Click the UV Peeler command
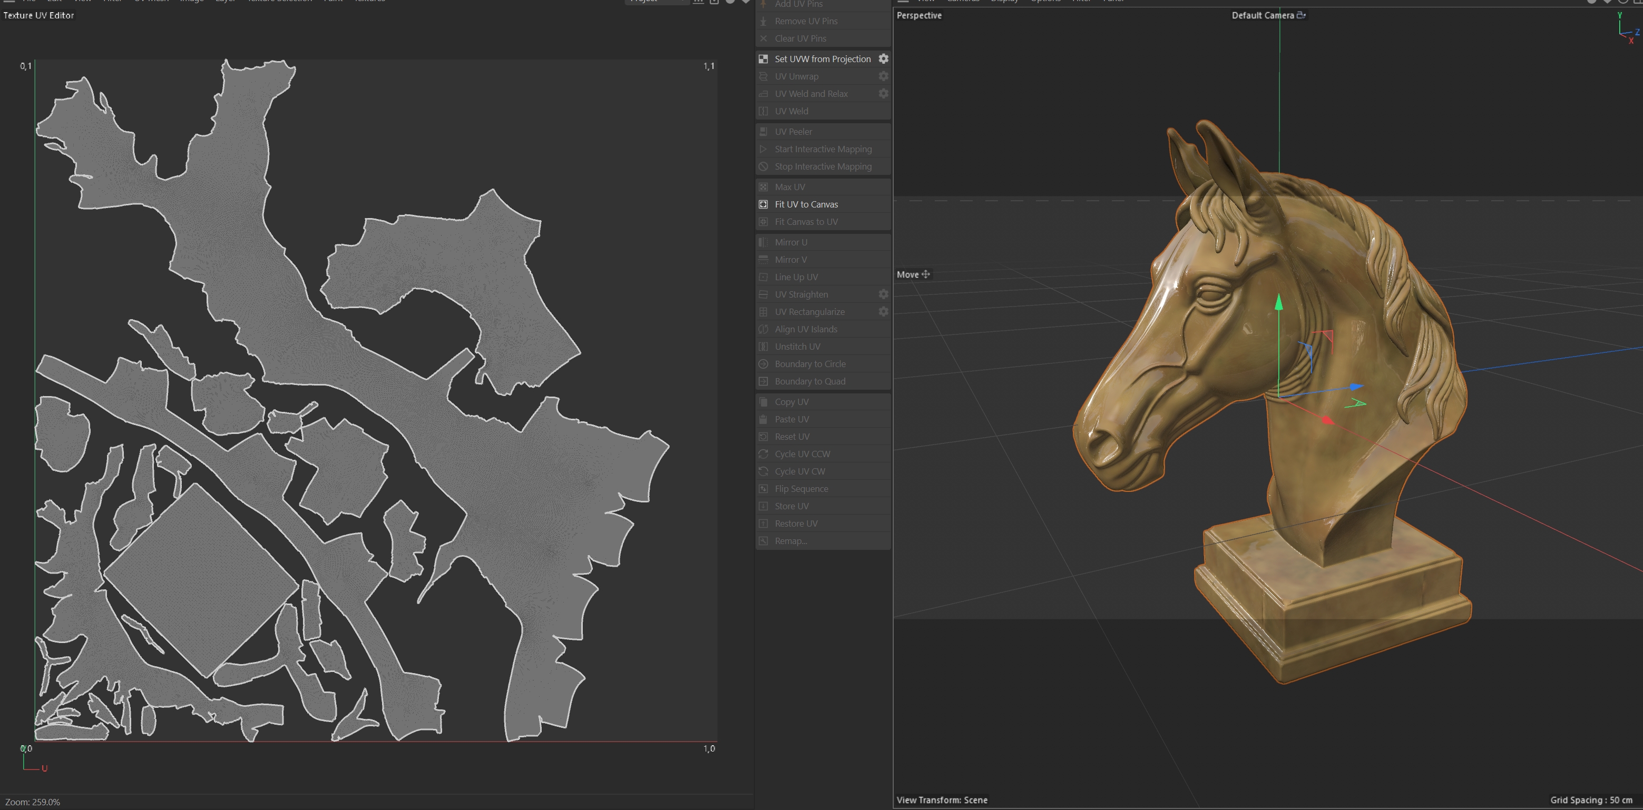Screen dimensions: 1643x810 (793, 132)
